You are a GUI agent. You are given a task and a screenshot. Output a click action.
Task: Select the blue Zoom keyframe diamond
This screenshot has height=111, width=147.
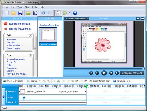pos(24,97)
